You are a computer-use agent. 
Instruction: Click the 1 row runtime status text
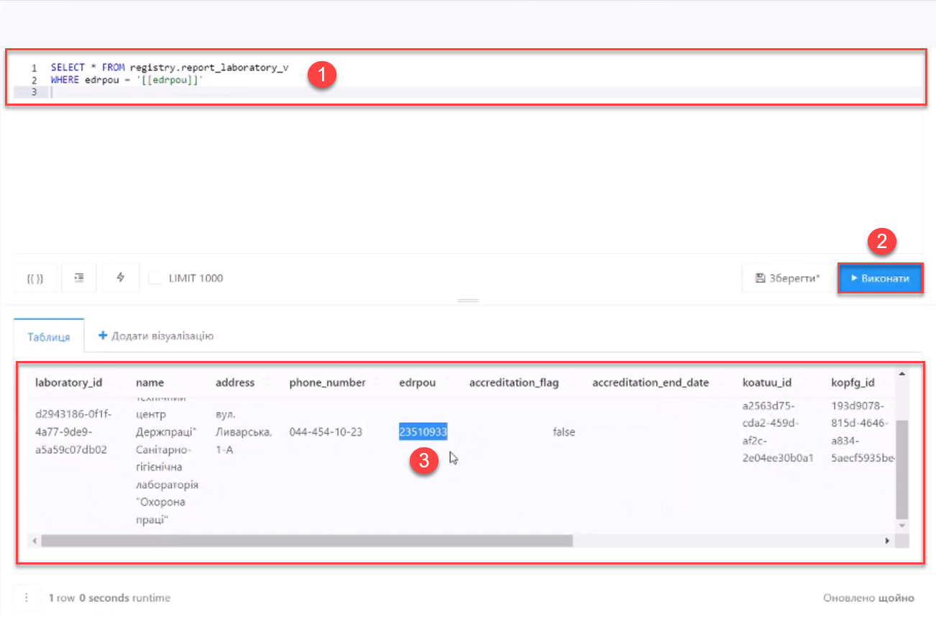109,598
